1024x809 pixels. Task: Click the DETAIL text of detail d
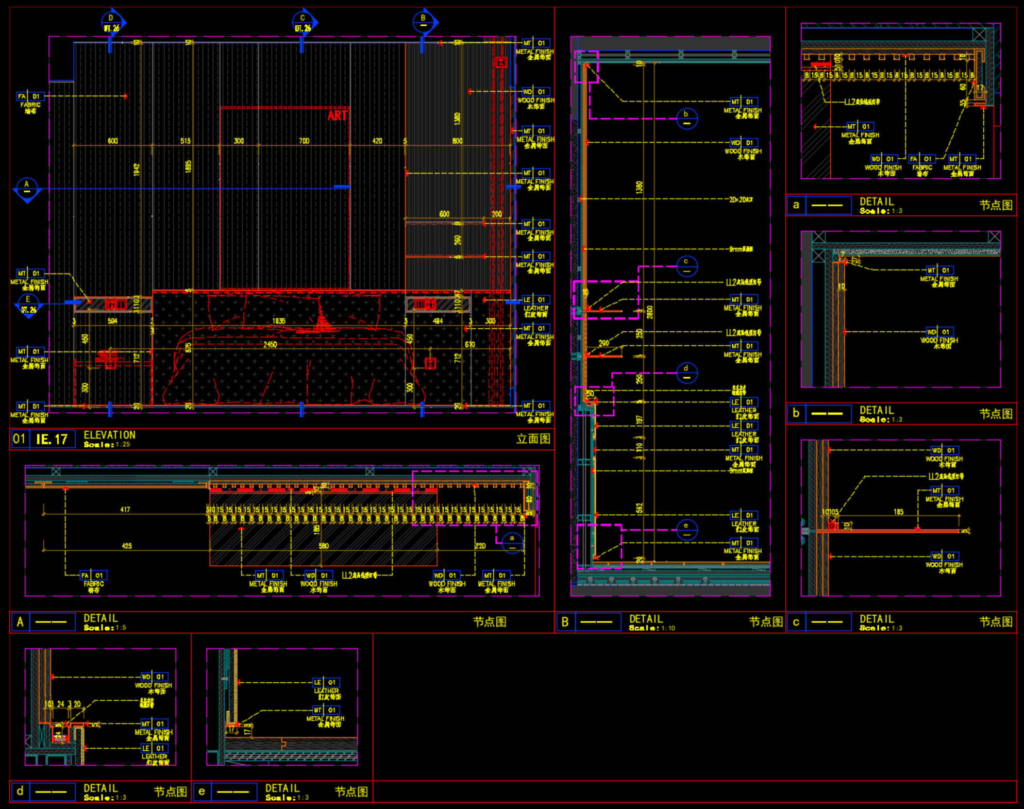coord(101,788)
